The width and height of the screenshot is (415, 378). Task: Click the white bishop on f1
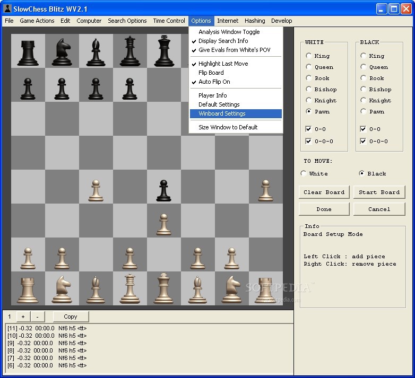[198, 289]
